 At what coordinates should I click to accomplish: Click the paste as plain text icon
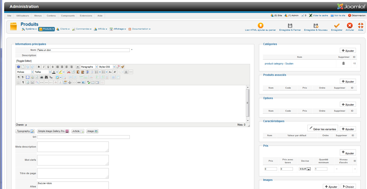point(83,72)
